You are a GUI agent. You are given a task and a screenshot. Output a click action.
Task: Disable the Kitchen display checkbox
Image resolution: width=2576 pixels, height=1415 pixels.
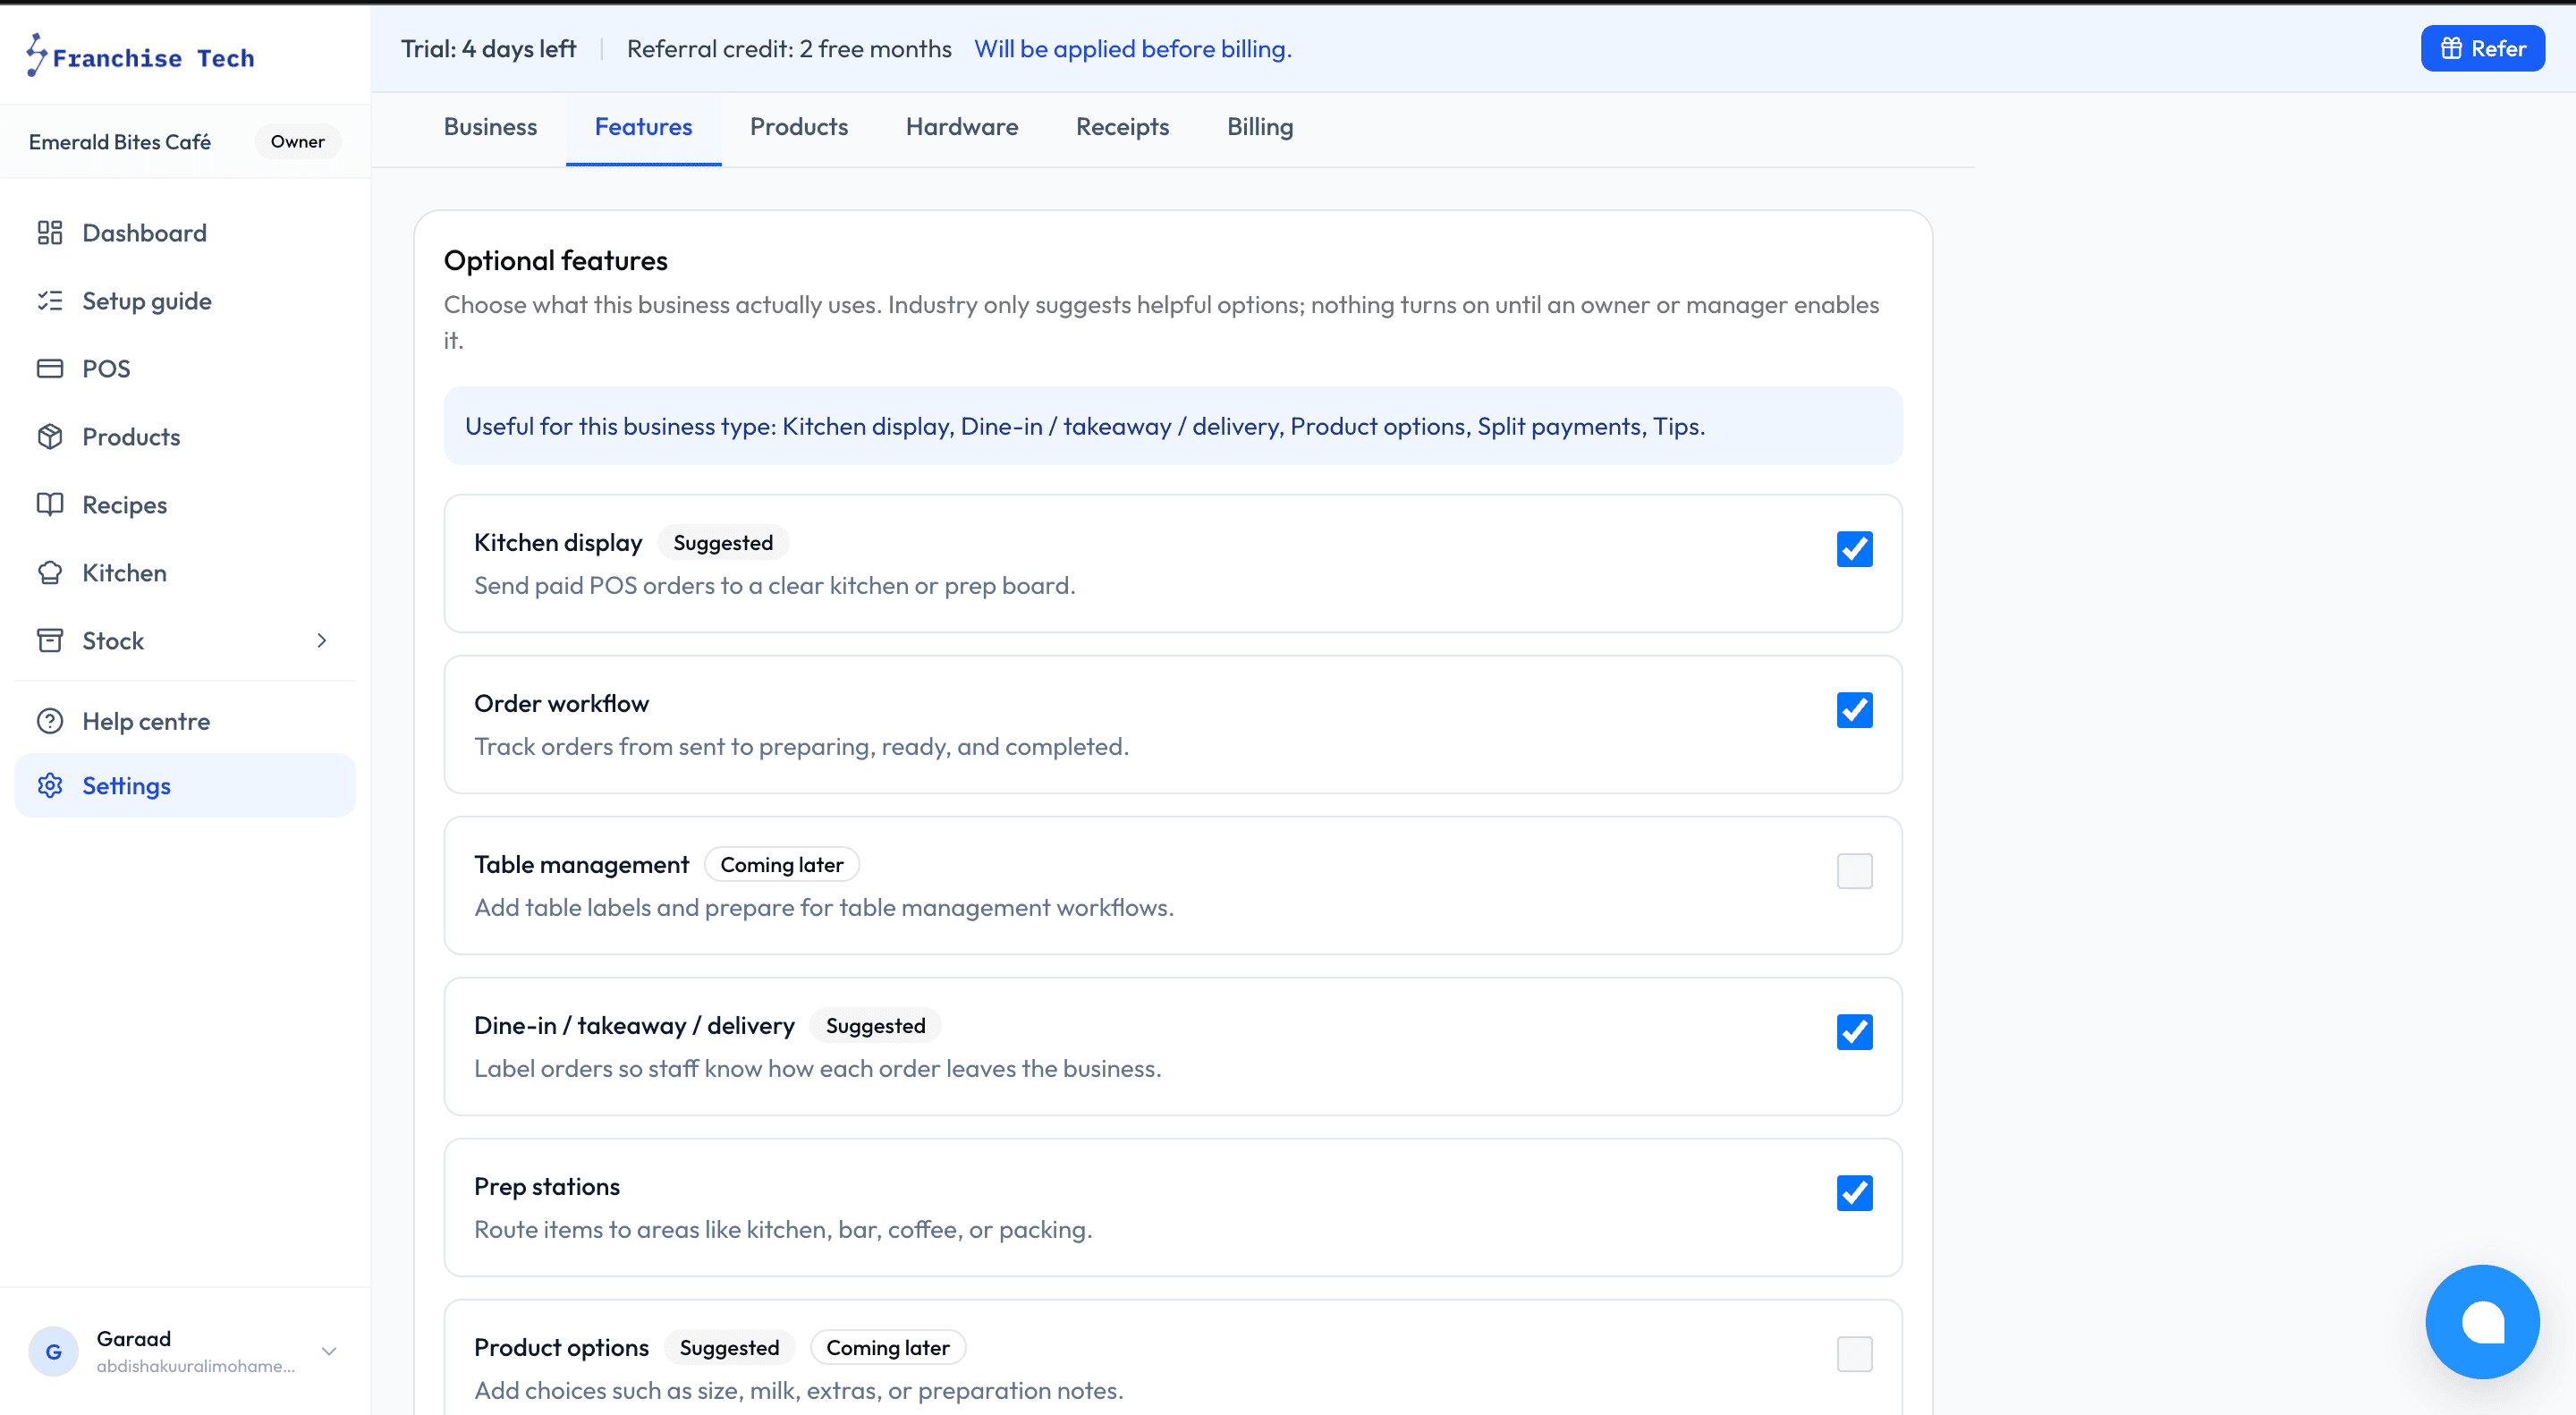[x=1854, y=549]
